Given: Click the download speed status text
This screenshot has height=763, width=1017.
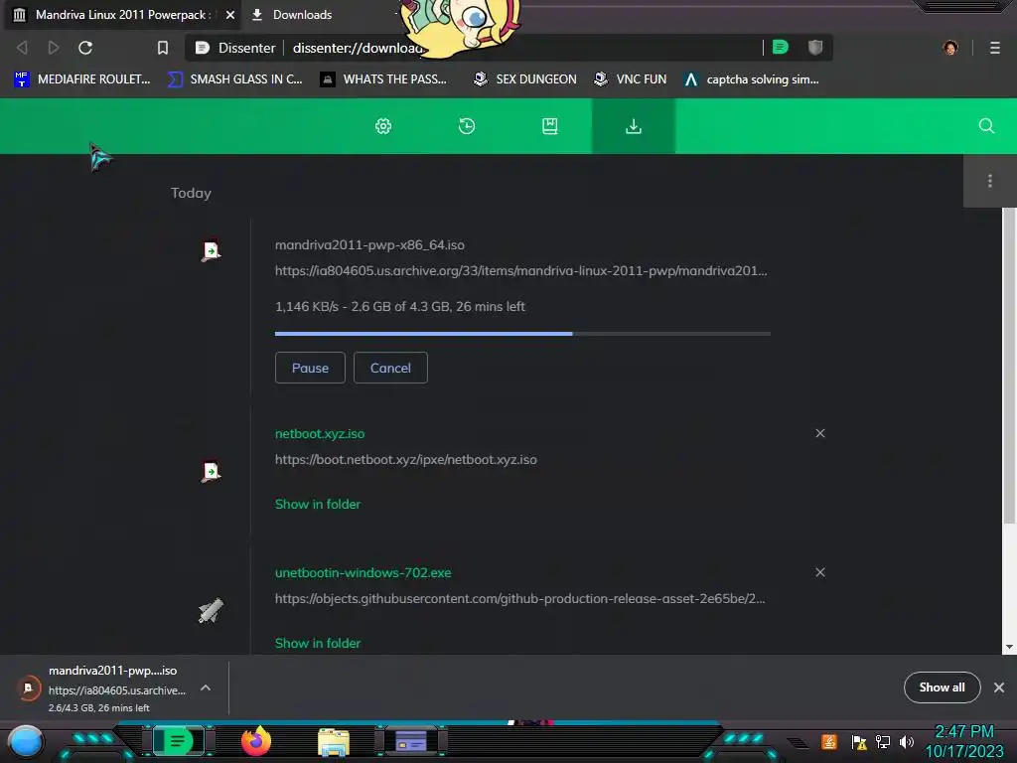Looking at the screenshot, I should point(399,306).
